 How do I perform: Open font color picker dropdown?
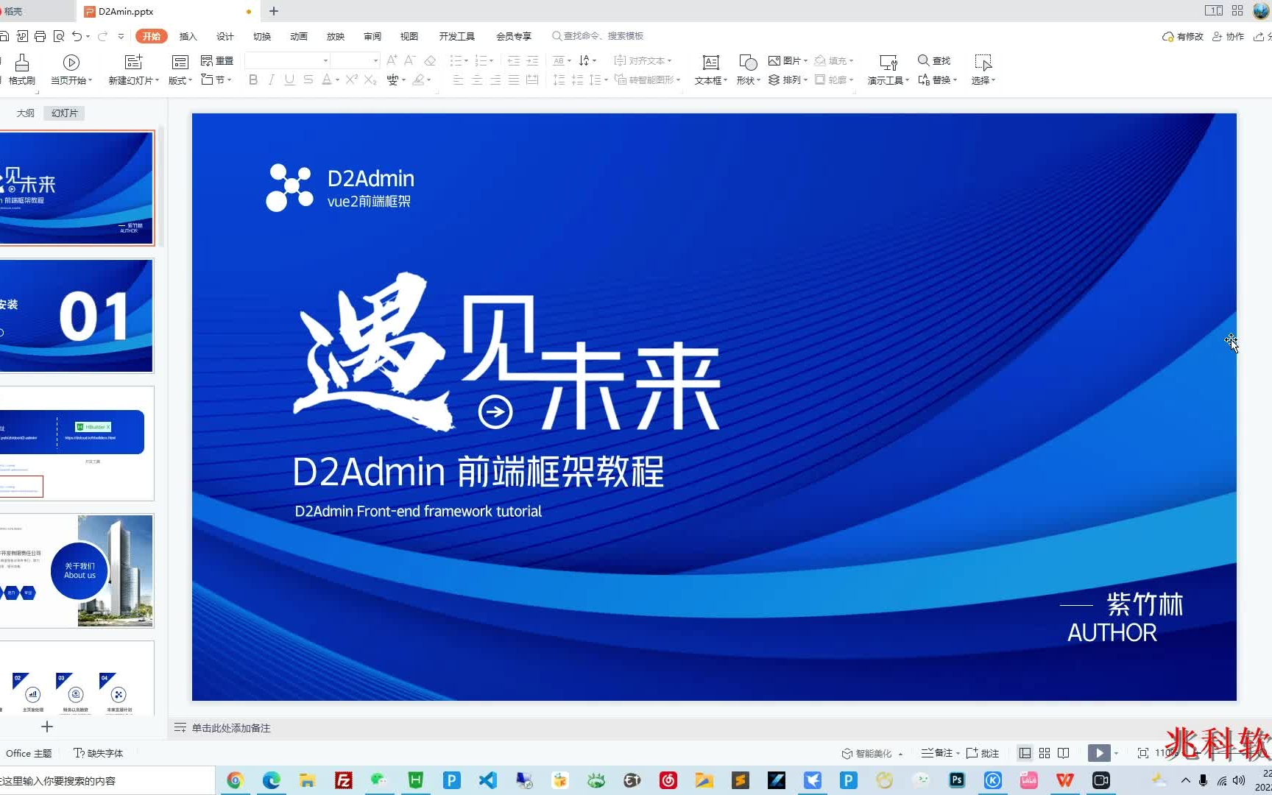[x=338, y=79]
